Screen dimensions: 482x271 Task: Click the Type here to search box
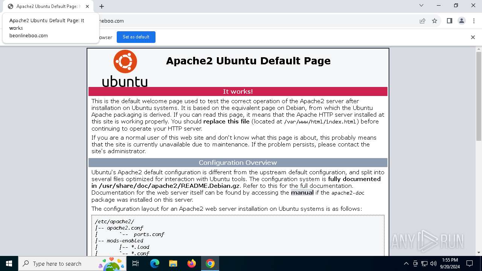pos(72,263)
